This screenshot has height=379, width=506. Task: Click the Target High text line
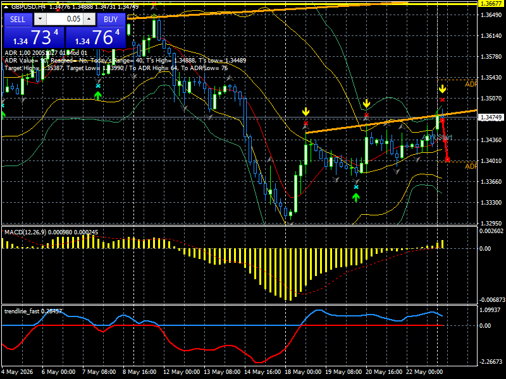(x=116, y=68)
